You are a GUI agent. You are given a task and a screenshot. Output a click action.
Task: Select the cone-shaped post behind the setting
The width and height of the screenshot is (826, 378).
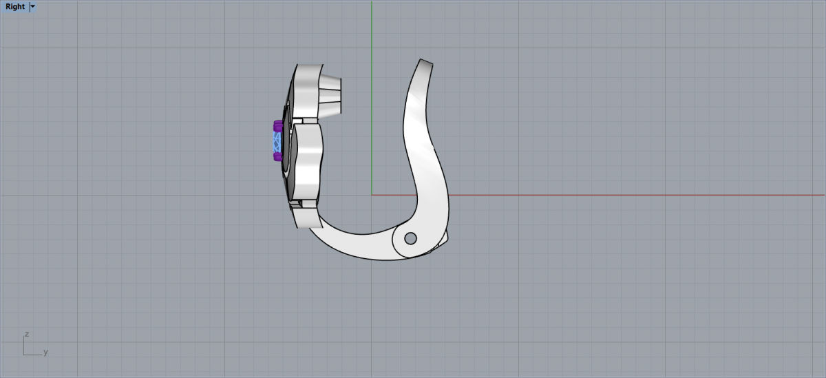pyautogui.click(x=331, y=94)
